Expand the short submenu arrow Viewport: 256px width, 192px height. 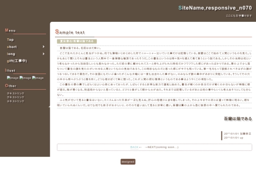point(44,46)
